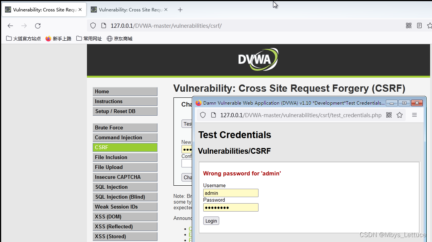Select the CSRF sidebar item
Viewport: 432px width, 242px height.
[125, 147]
